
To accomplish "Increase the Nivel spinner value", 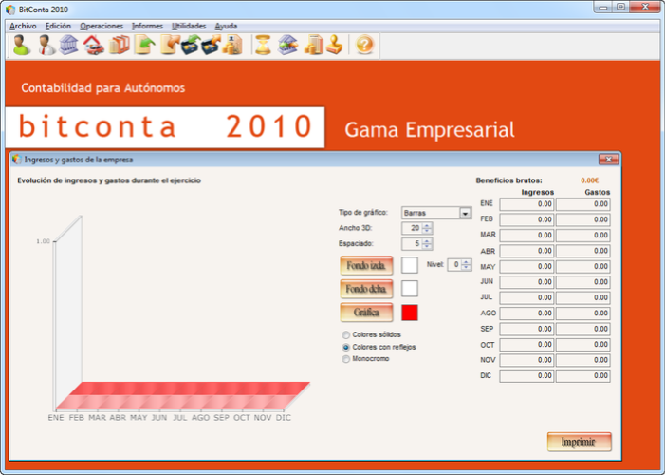I will pos(466,261).
